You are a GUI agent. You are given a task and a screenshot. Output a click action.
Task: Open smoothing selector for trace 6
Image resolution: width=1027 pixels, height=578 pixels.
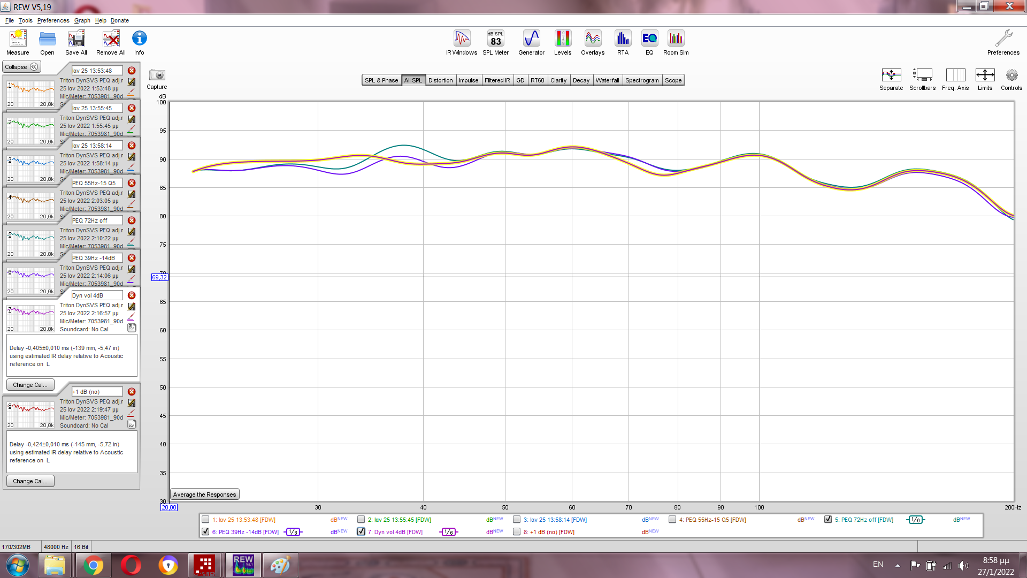pyautogui.click(x=293, y=532)
